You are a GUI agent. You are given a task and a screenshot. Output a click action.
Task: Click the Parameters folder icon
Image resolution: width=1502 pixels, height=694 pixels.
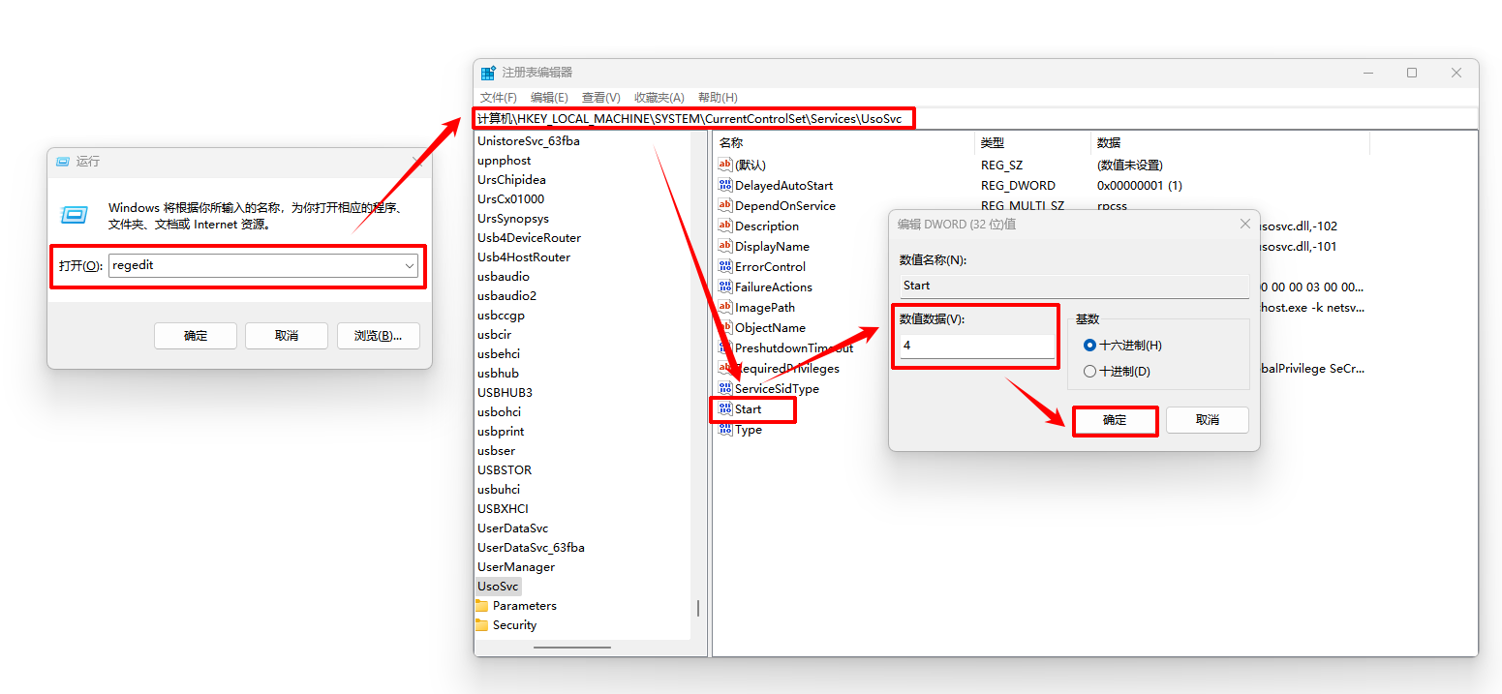click(x=482, y=605)
